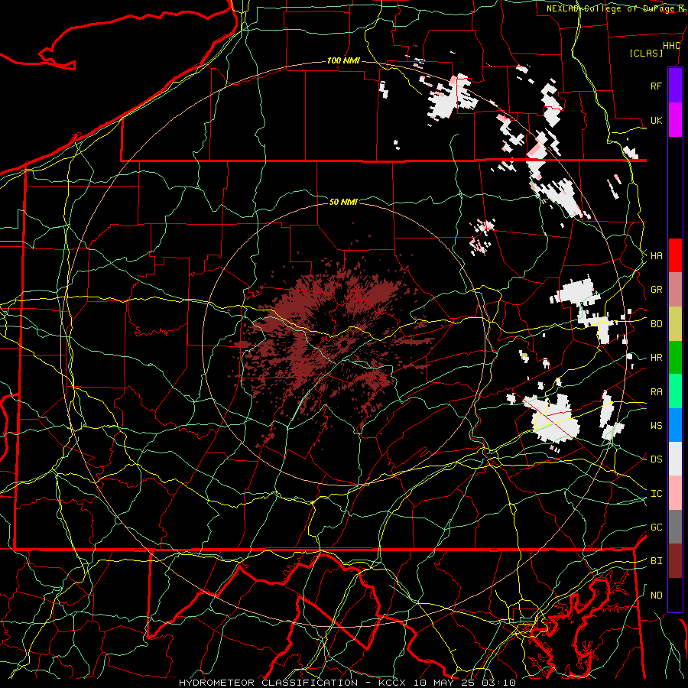Click the BD legend label
Screen dimensions: 688x688
click(x=656, y=324)
